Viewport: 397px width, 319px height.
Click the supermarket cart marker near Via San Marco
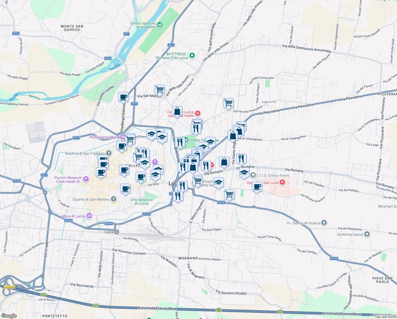[x=159, y=89]
